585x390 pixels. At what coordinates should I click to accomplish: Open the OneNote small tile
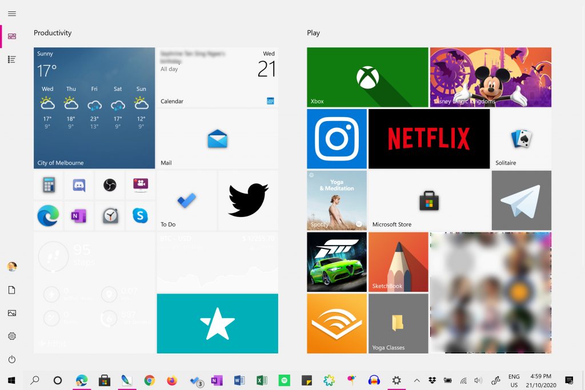(79, 215)
